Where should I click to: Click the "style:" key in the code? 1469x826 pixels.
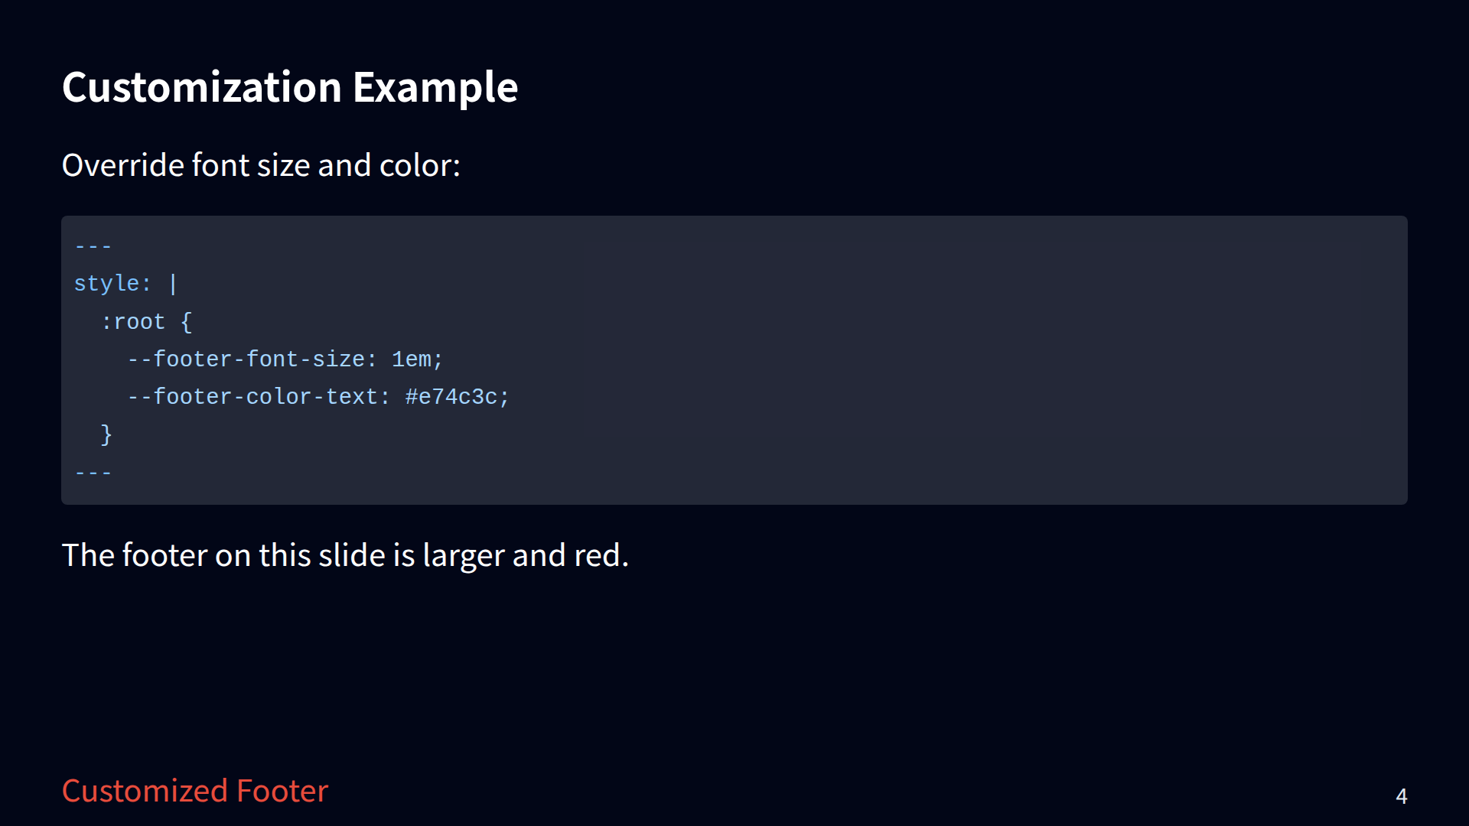(112, 284)
